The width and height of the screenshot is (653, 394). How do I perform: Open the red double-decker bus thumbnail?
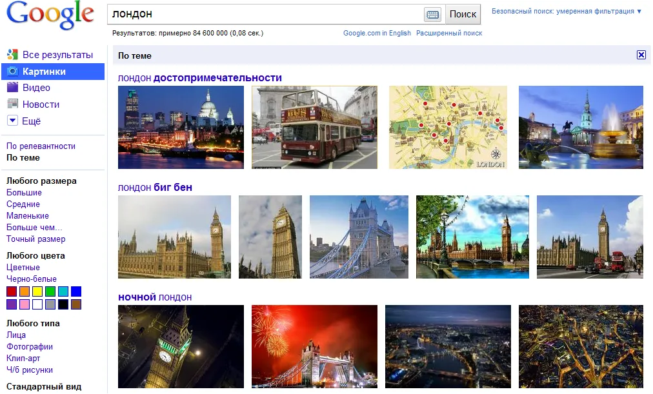(x=314, y=127)
